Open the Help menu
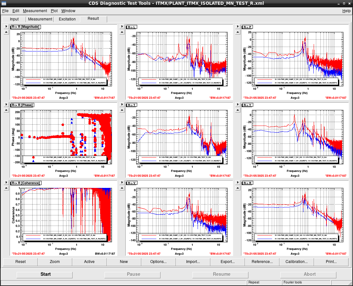The image size is (353, 286). tap(346, 11)
